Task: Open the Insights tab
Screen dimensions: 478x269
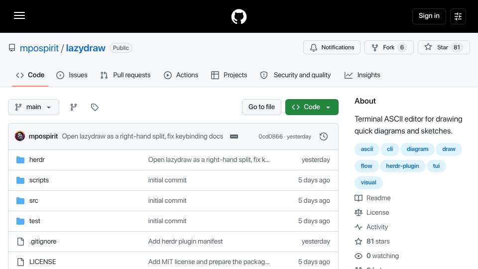Action: pos(362,75)
